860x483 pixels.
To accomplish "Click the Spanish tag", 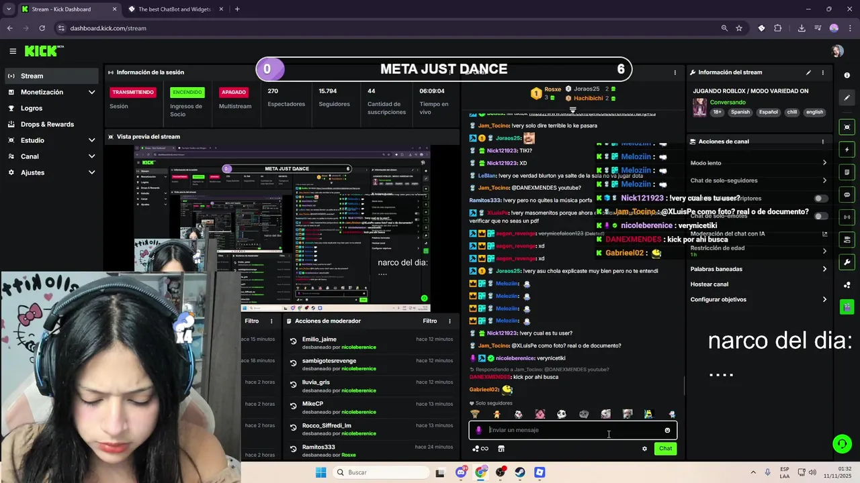I will tap(740, 112).
